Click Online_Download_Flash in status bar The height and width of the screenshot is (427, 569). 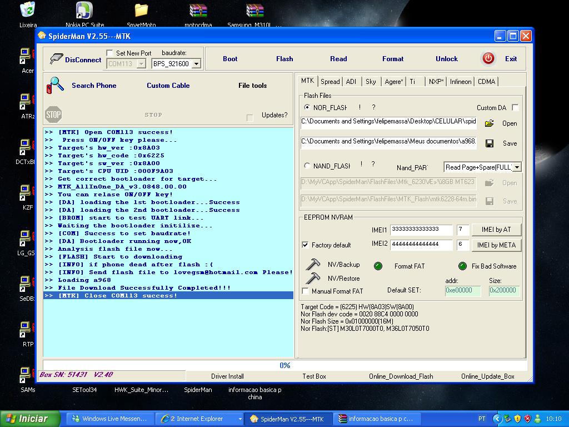(401, 376)
